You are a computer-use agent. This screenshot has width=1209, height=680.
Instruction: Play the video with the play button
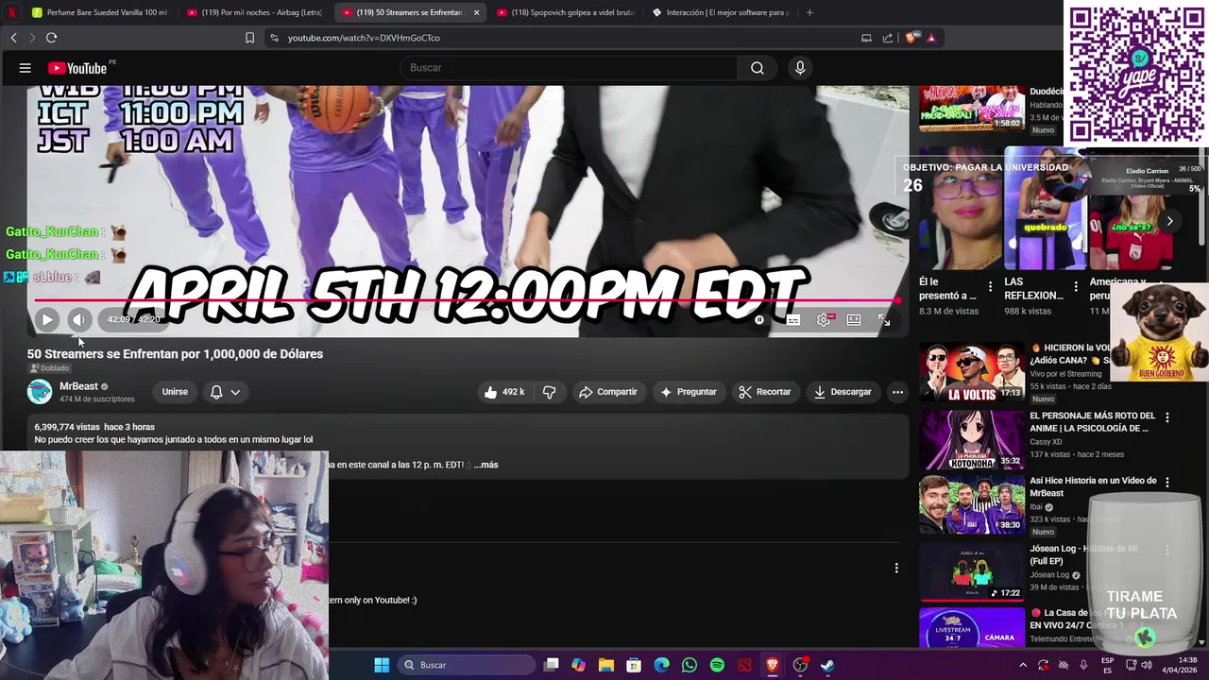(47, 319)
